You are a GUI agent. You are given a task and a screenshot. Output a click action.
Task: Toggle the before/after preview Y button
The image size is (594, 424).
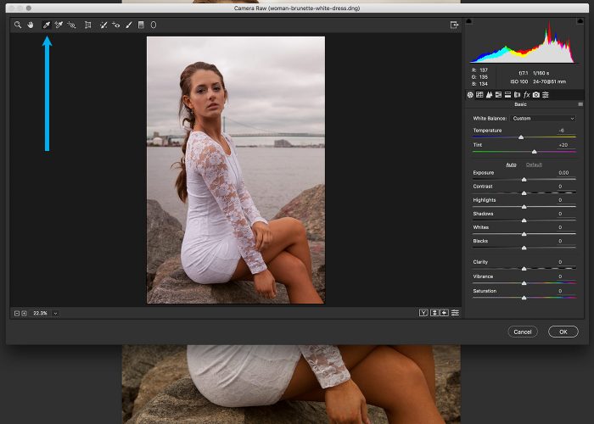pos(423,313)
